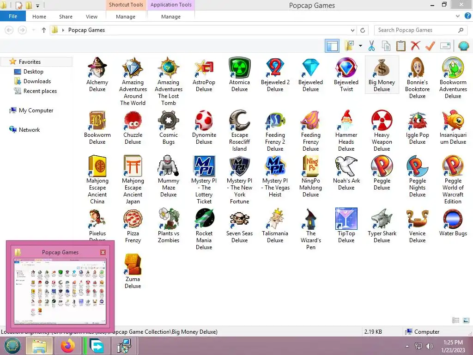Click the red X Delete toolbar icon
This screenshot has width=473, height=355.
415,46
